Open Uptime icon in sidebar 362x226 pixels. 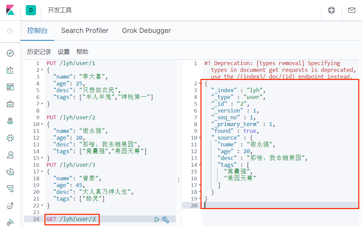(x=10, y=205)
